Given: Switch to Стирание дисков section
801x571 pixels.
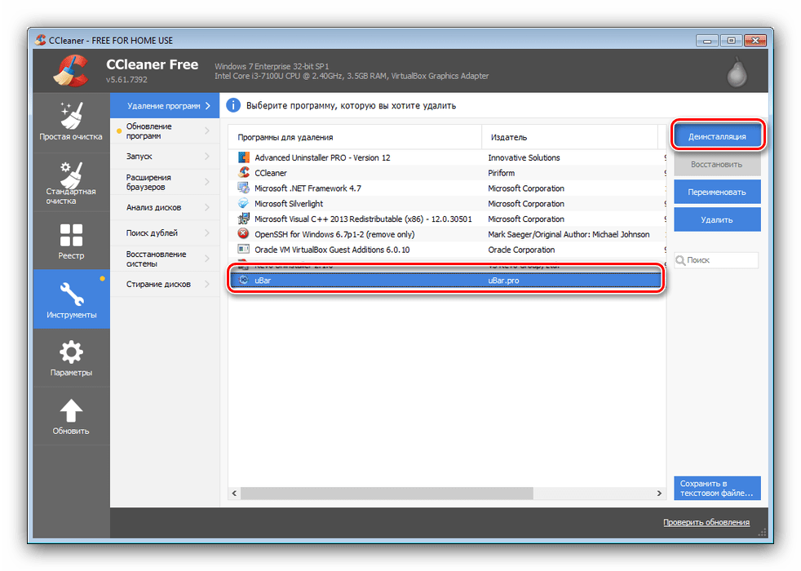Looking at the screenshot, I should pyautogui.click(x=158, y=284).
